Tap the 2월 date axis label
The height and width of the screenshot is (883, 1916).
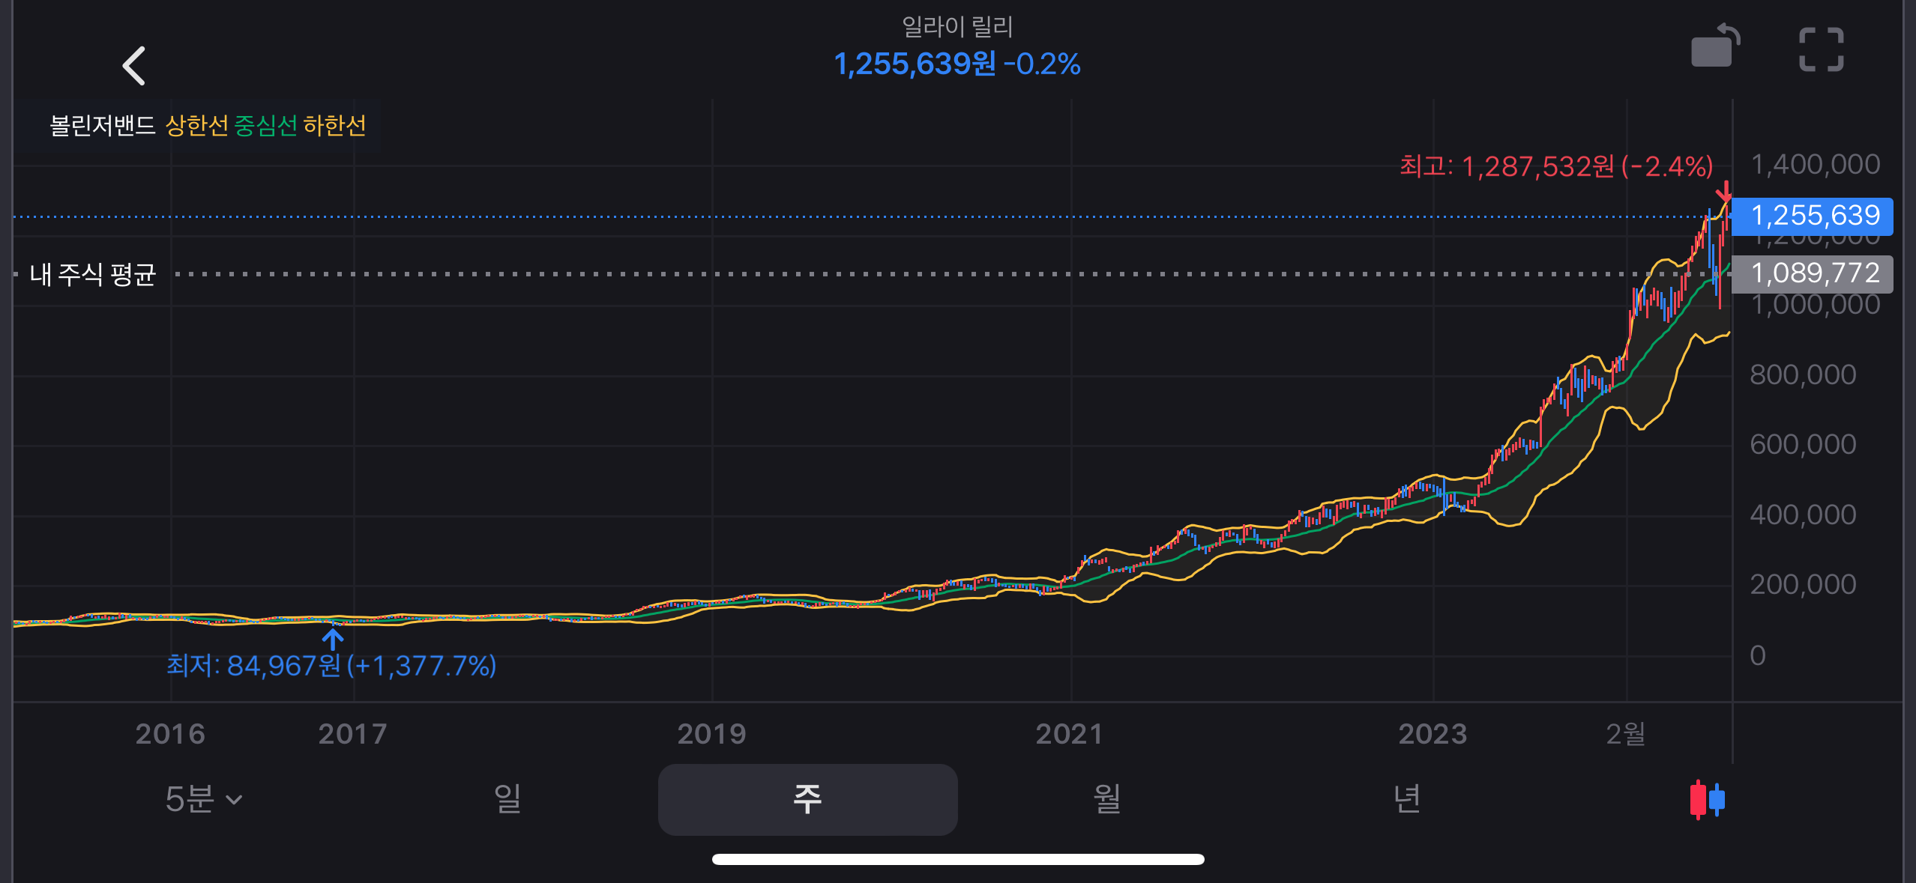1626,734
